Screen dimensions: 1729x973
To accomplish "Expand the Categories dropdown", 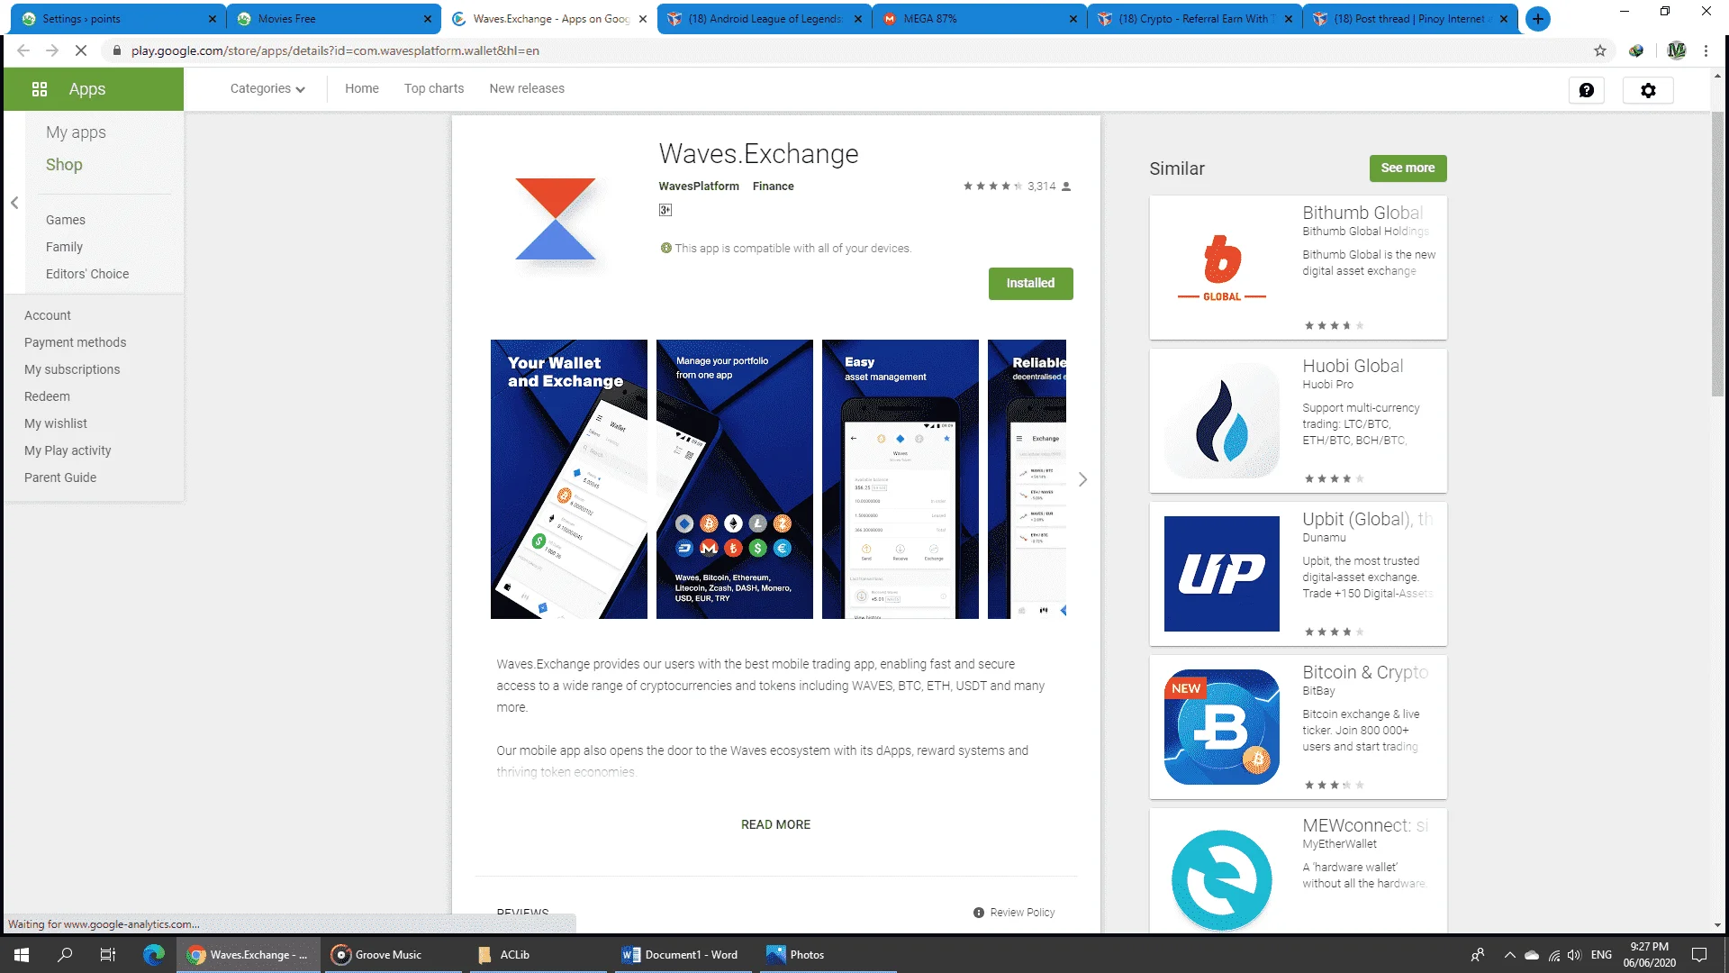I will (267, 88).
